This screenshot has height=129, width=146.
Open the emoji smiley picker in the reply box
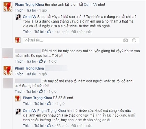coord(134,40)
